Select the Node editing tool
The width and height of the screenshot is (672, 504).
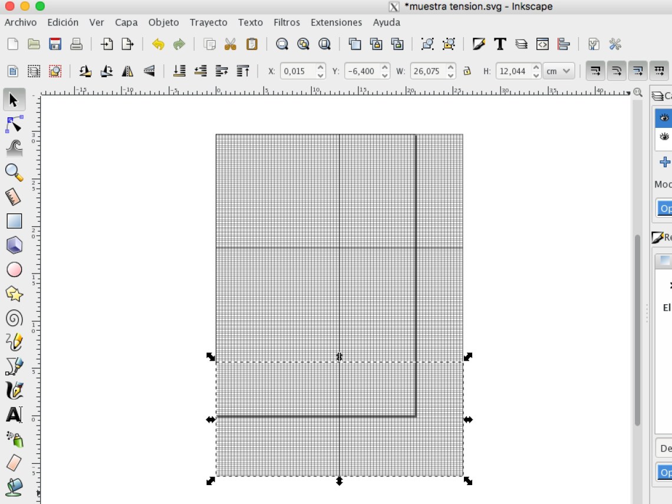[14, 124]
